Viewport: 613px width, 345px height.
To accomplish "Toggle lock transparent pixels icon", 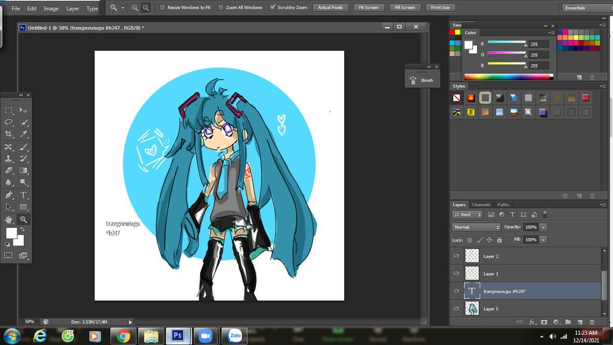I will tap(469, 240).
